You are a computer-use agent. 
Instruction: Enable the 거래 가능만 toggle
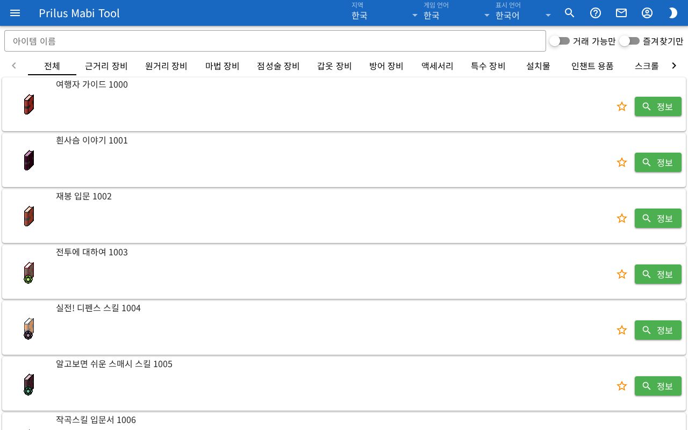pos(560,41)
